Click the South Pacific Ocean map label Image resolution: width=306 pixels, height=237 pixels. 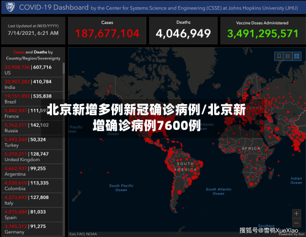click(x=121, y=187)
